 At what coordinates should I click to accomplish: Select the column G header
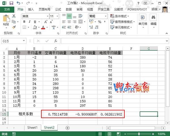click(x=149, y=48)
